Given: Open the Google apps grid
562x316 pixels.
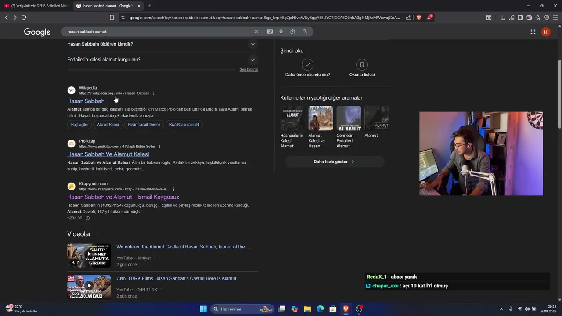Looking at the screenshot, I should [x=533, y=32].
